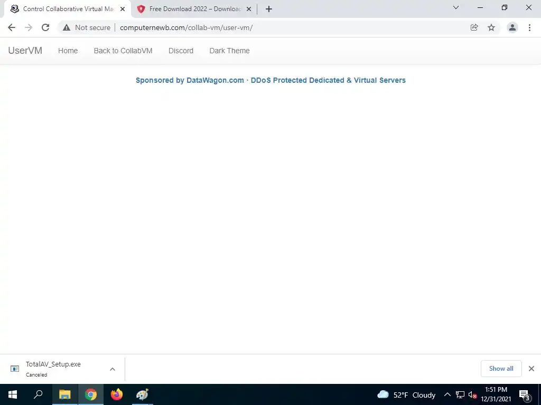Switch to Dark Theme
The image size is (541, 405).
pos(229,51)
